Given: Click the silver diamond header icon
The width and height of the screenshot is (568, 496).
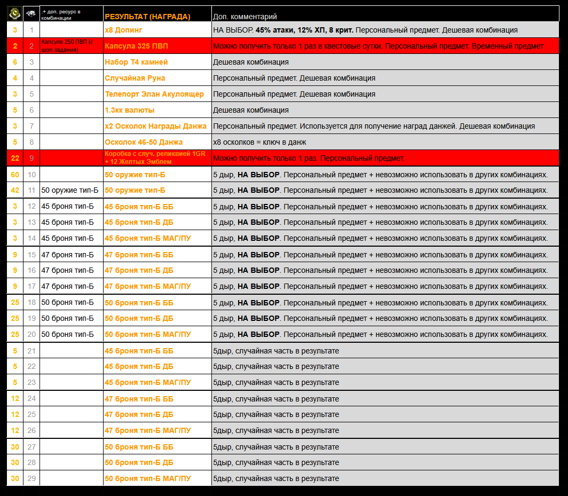Looking at the screenshot, I should pyautogui.click(x=31, y=14).
